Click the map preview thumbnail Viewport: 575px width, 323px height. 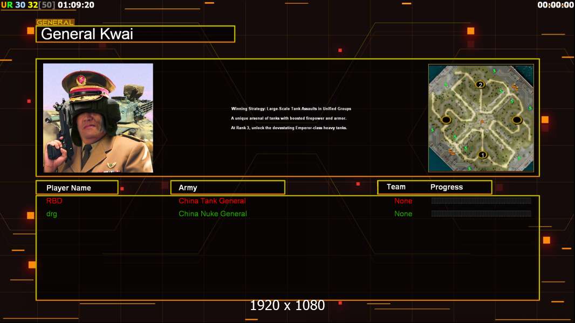pyautogui.click(x=481, y=118)
